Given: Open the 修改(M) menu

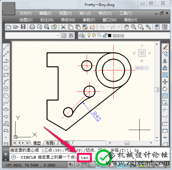Looking at the screenshot, I should (x=68, y=20).
